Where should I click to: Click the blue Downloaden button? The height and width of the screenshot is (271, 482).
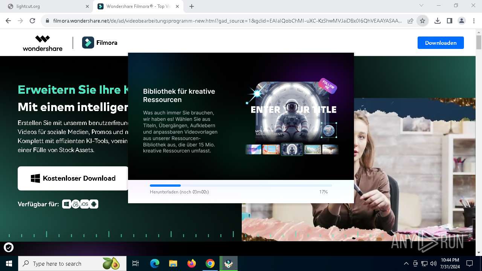pos(441,43)
